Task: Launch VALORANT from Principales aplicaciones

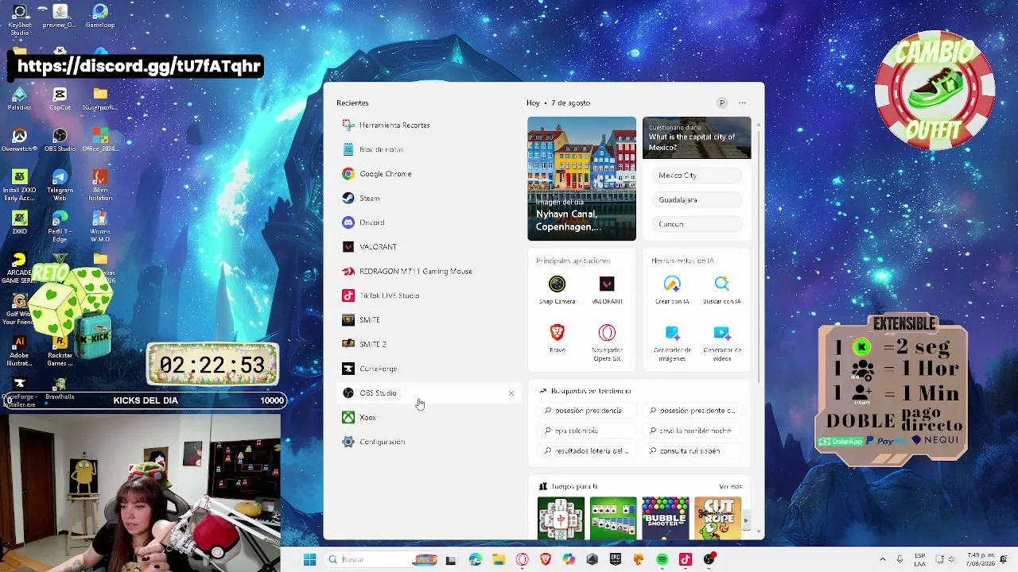Action: [607, 290]
